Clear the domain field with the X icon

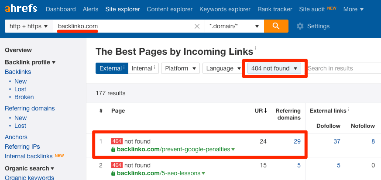[x=197, y=26]
